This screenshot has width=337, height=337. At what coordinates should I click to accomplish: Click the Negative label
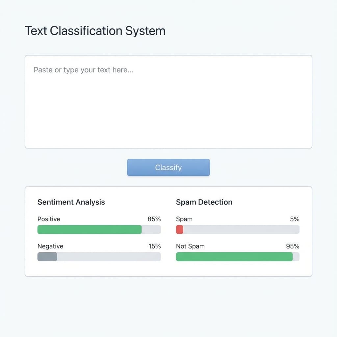50,246
